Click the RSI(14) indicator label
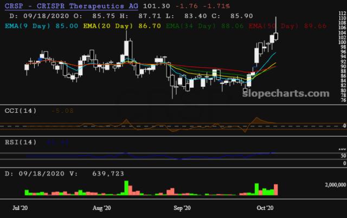The width and height of the screenshot is (347, 218). tap(20, 143)
